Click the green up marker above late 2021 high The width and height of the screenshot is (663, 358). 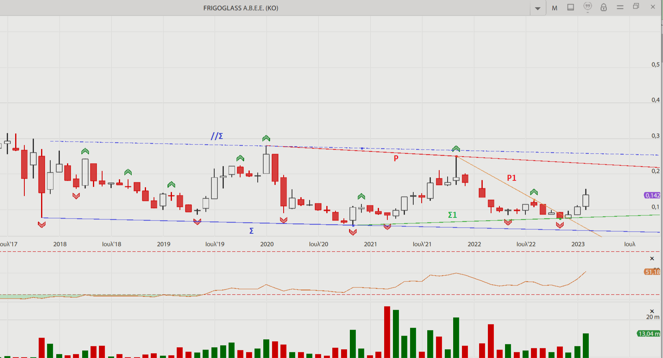(456, 149)
